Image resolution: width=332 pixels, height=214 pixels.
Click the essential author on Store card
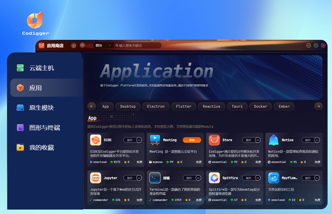tap(218, 162)
